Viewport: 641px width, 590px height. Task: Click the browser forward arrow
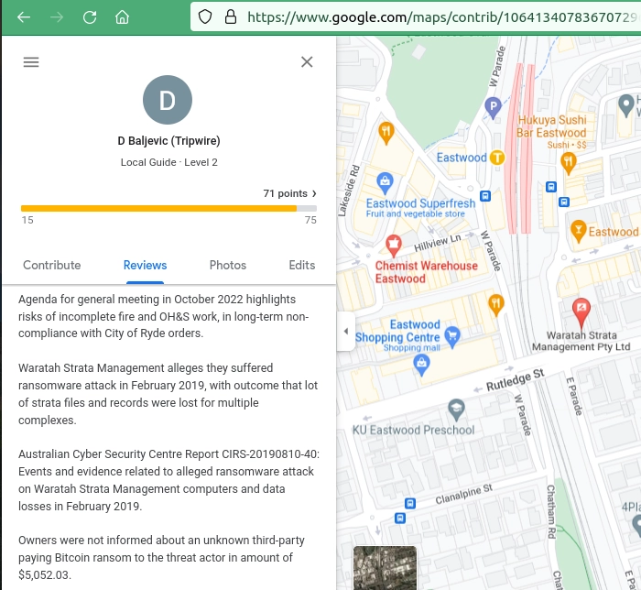point(57,17)
